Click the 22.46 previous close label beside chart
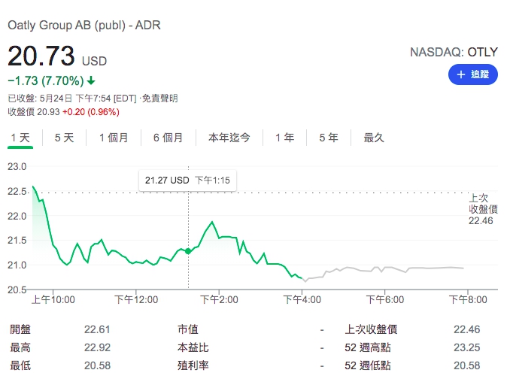Image resolution: width=510 pixels, height=373 pixels. [x=481, y=221]
